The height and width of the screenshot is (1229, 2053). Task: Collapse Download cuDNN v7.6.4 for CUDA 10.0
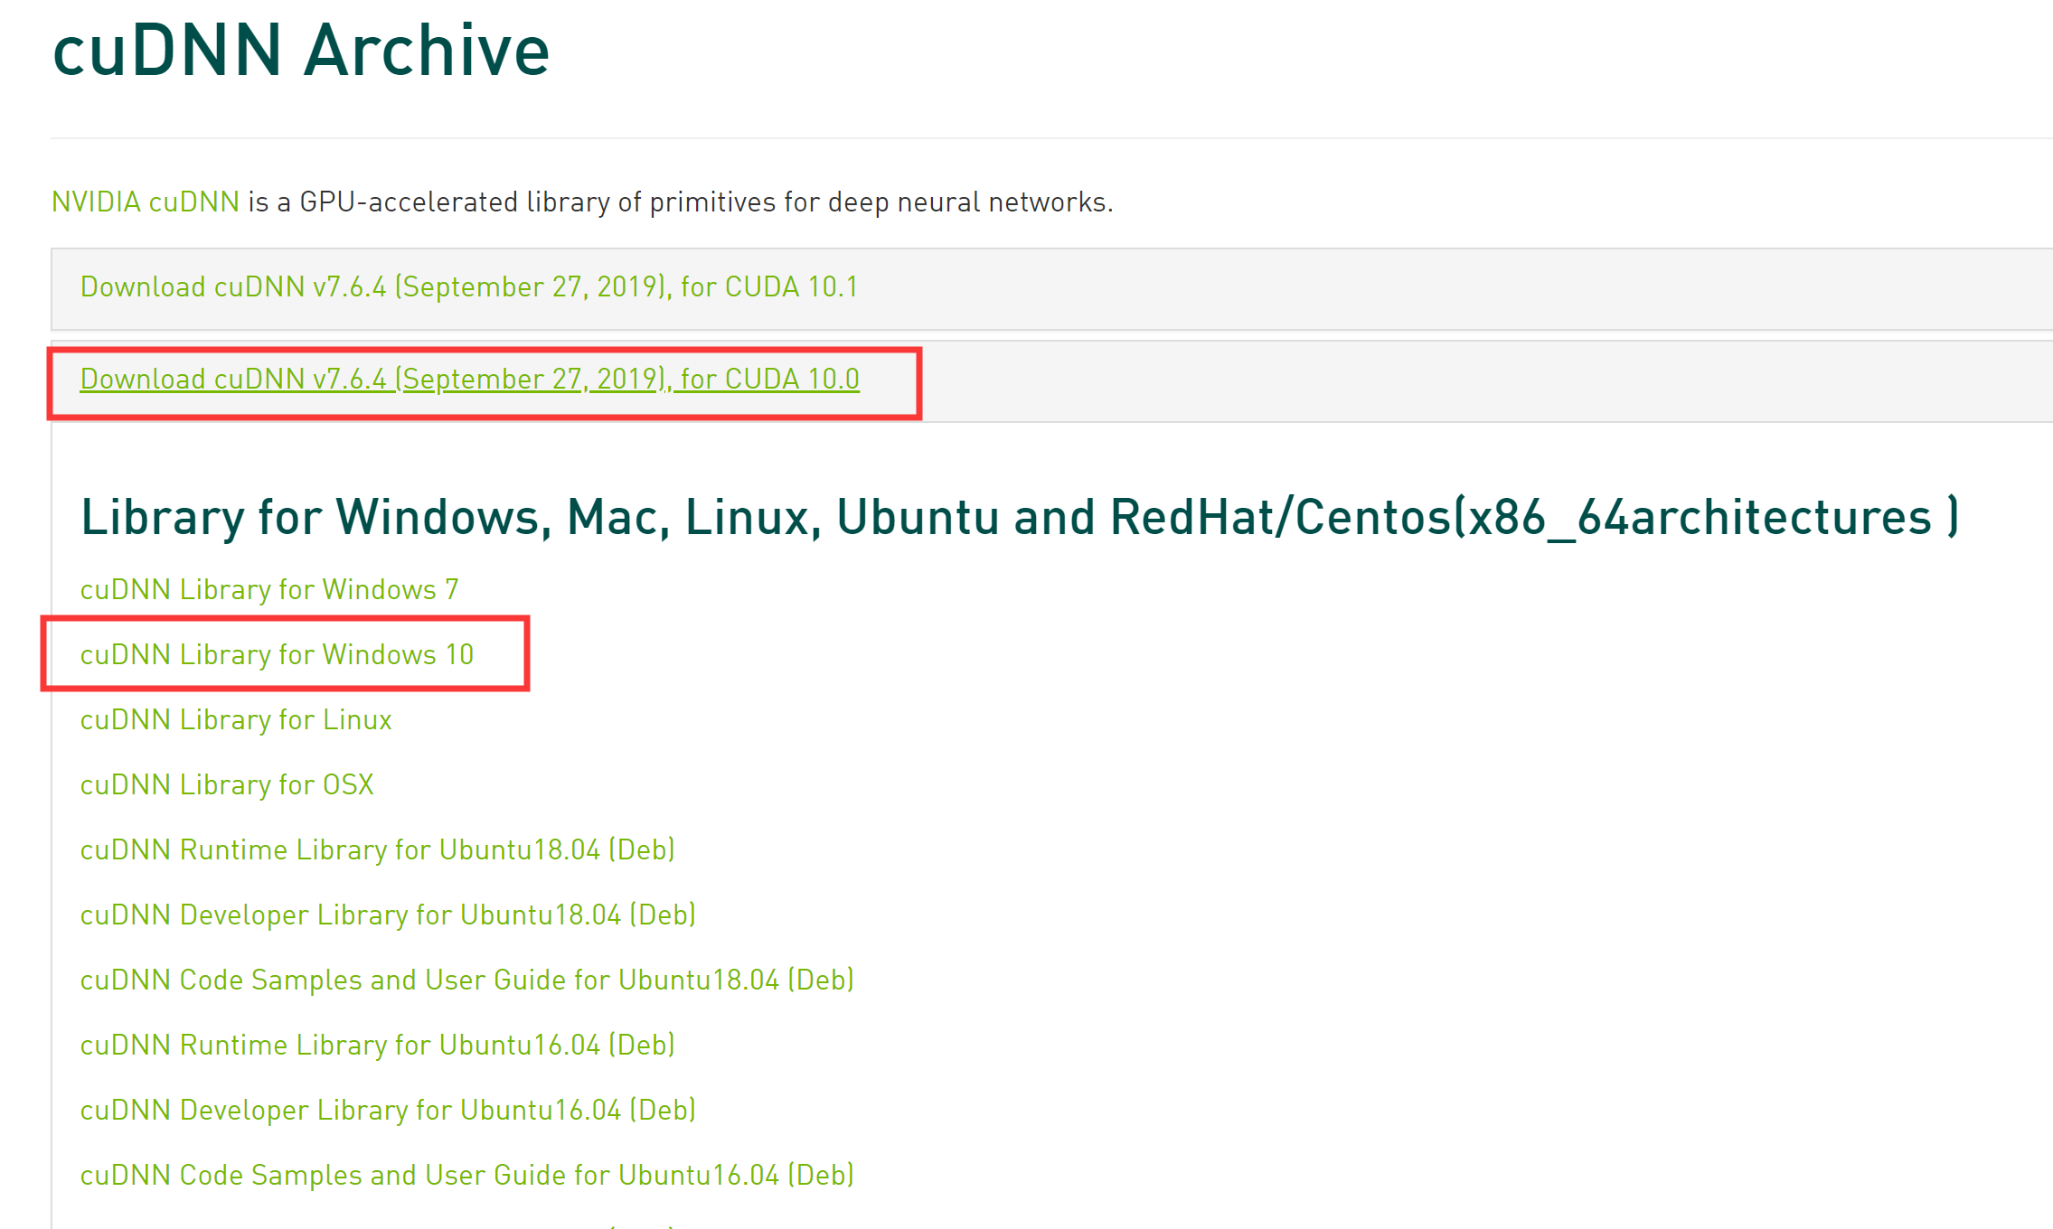[469, 380]
